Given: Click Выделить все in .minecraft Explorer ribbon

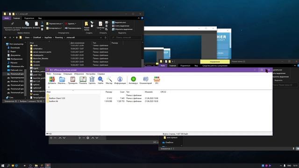Looking at the screenshot, I should pyautogui.click(x=119, y=22).
